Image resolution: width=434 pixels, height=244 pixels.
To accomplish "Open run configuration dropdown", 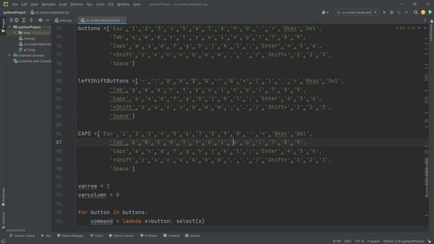I will coord(357,12).
